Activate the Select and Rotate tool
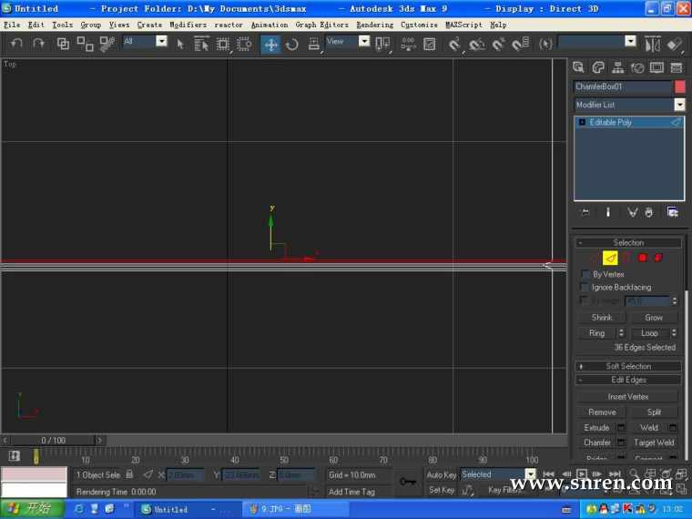This screenshot has height=519, width=692. [292, 44]
